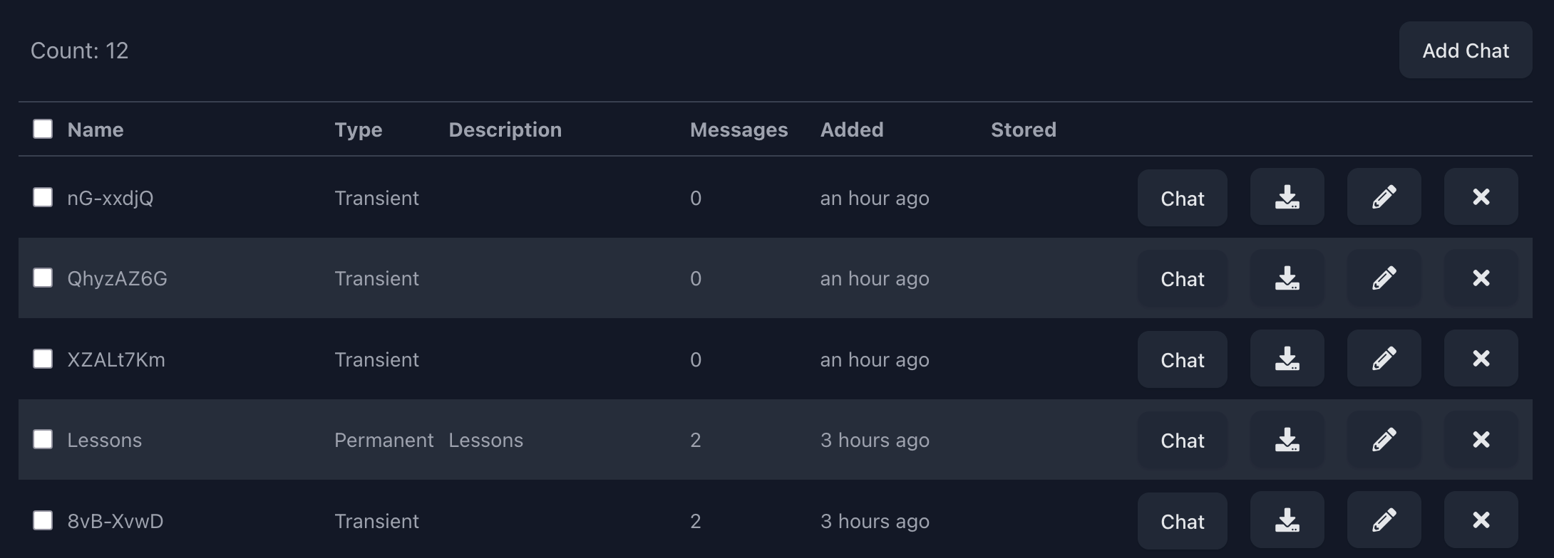Tick the checkbox beside 8vB-XvwD
This screenshot has width=1554, height=558.
[43, 520]
